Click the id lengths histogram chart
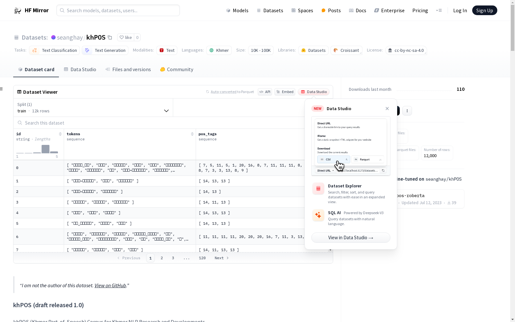The height and width of the screenshot is (322, 515). [37, 149]
